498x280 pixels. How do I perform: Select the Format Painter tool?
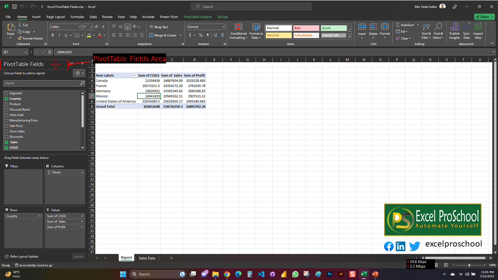(31, 38)
